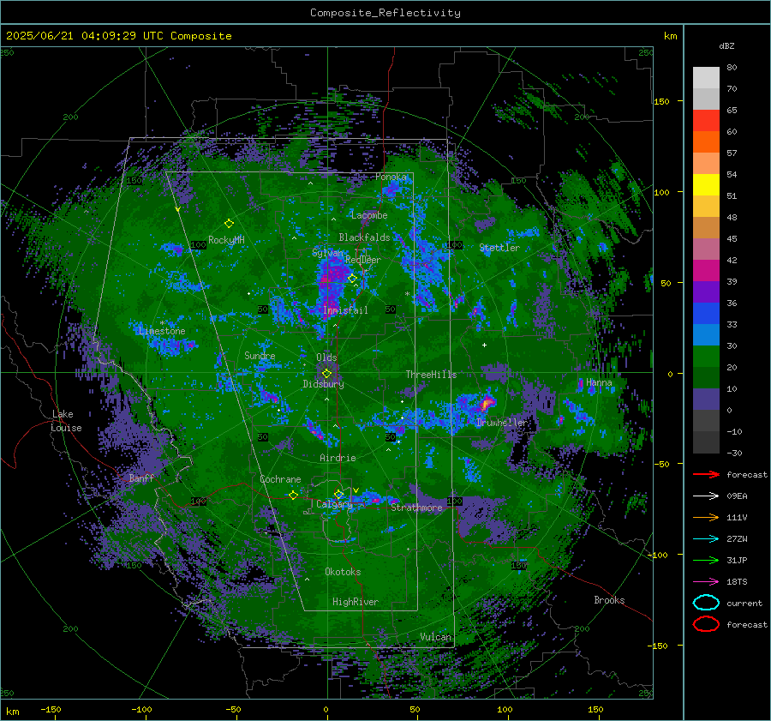Viewport: 771px width, 721px height.
Task: Click the yellow diamond marker near RockyMH
Action: tap(229, 224)
